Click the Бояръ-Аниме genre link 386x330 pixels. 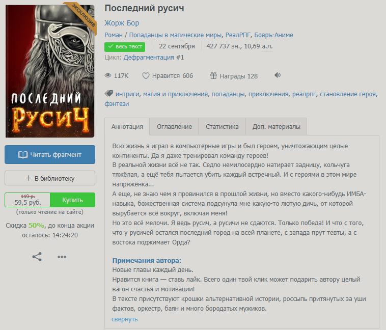(273, 35)
